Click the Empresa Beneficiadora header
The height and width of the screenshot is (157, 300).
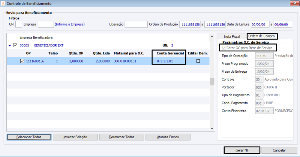(36, 37)
